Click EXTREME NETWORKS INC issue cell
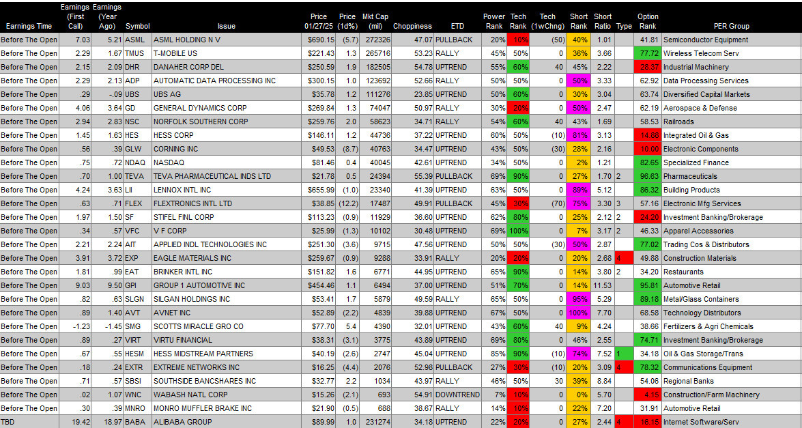This screenshot has width=802, height=428. [x=227, y=367]
